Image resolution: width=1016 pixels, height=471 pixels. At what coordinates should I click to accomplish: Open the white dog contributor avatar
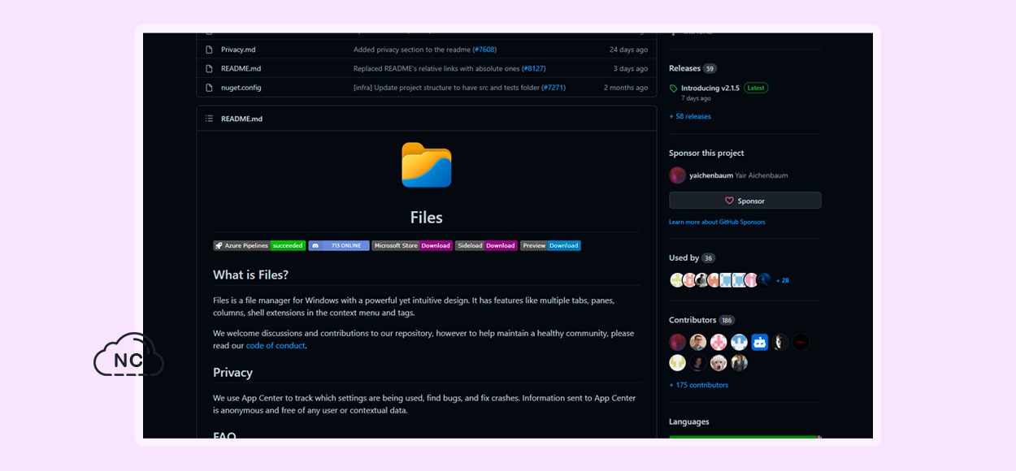[719, 363]
